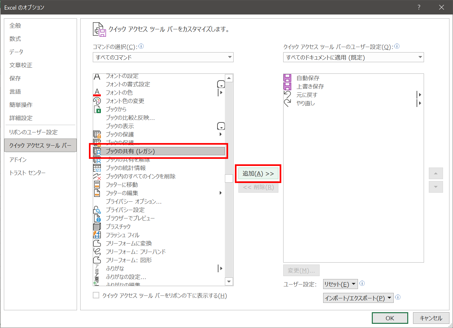
Task: Open the リセット dropdown button
Action: pyautogui.click(x=340, y=284)
